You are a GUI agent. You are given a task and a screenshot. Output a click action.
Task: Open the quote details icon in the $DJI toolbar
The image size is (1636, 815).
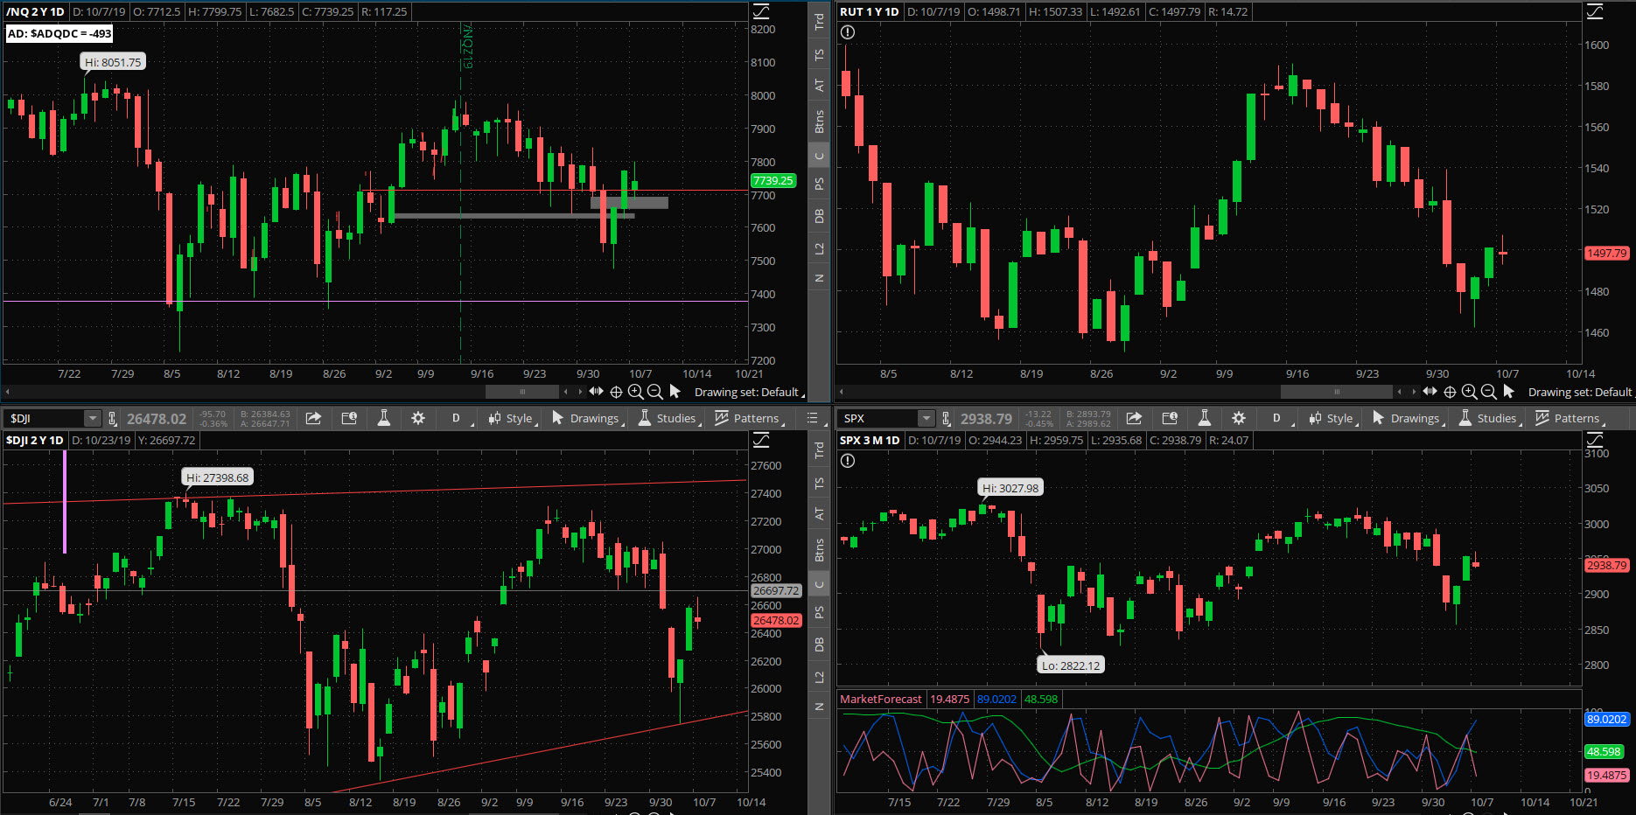click(x=349, y=418)
